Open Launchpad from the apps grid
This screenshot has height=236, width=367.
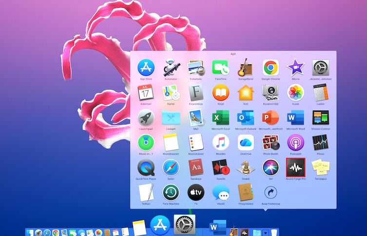click(146, 118)
